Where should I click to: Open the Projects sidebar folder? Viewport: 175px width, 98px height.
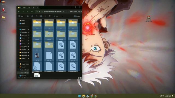(22, 58)
